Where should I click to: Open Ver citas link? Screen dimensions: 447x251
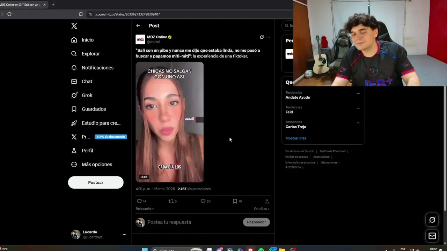(x=261, y=208)
